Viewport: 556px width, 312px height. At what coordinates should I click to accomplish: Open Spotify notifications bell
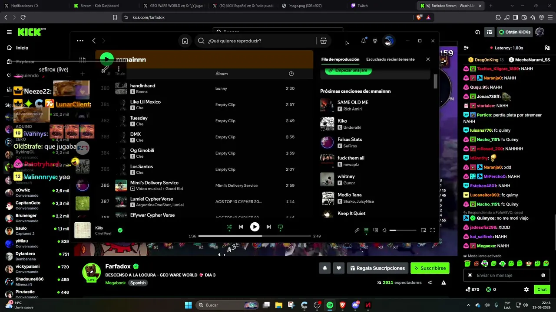pos(363,41)
